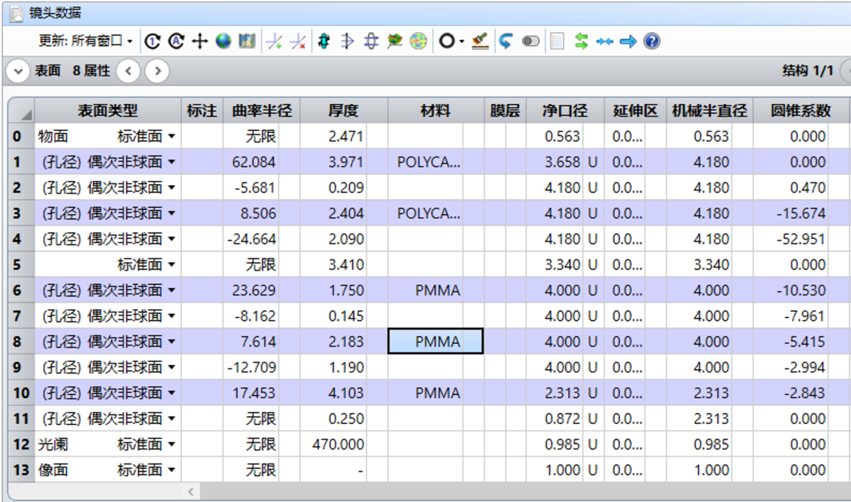This screenshot has width=851, height=502.
Task: Click the blue inward-pointing arrows icon
Action: click(604, 41)
